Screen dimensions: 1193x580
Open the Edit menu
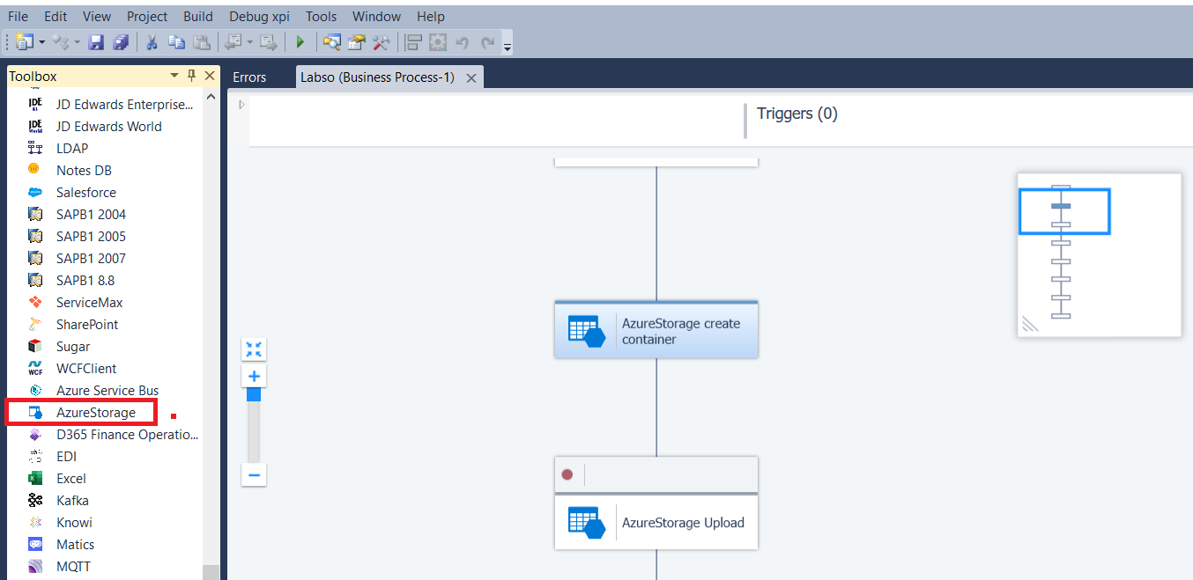(x=56, y=17)
